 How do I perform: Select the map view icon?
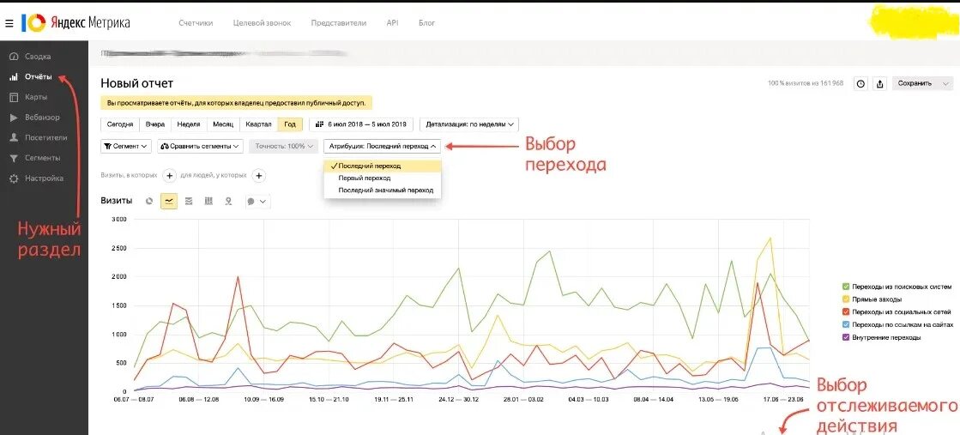point(228,202)
